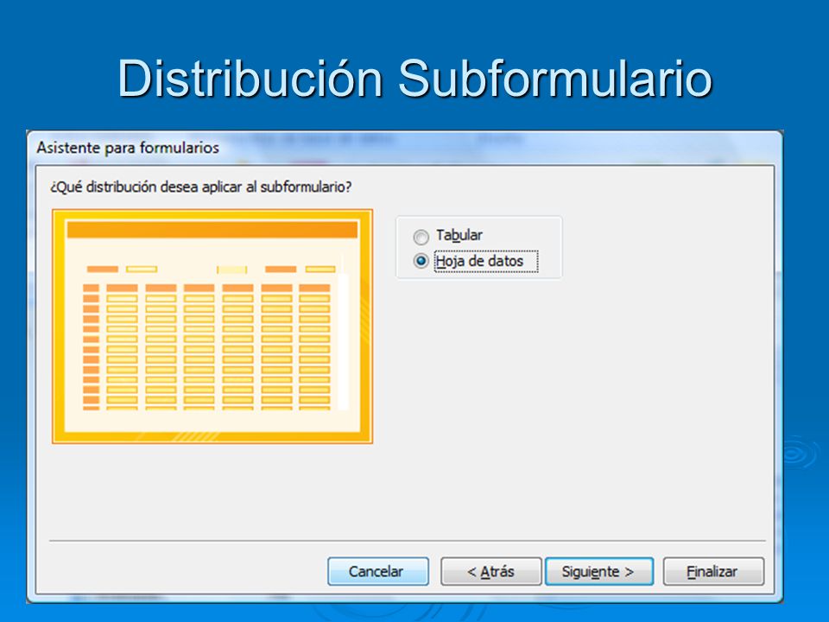Click the Distribución Subformulario slide heading

(415, 79)
